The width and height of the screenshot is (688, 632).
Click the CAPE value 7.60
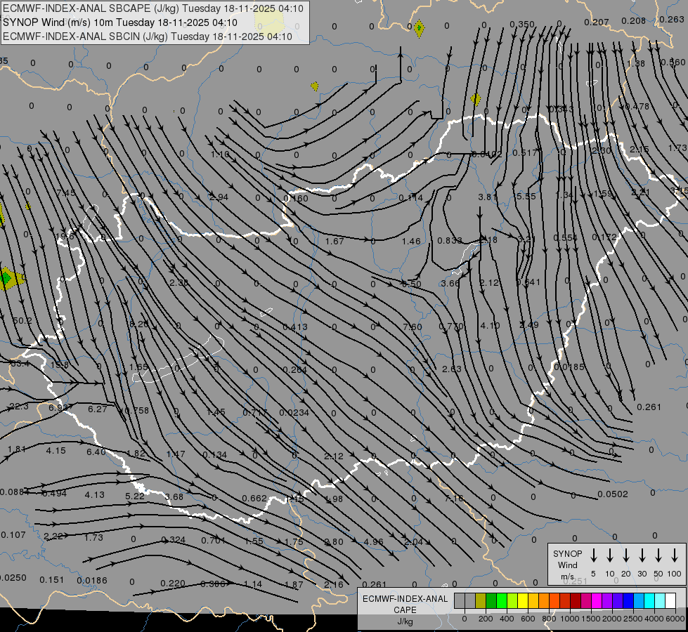click(412, 327)
